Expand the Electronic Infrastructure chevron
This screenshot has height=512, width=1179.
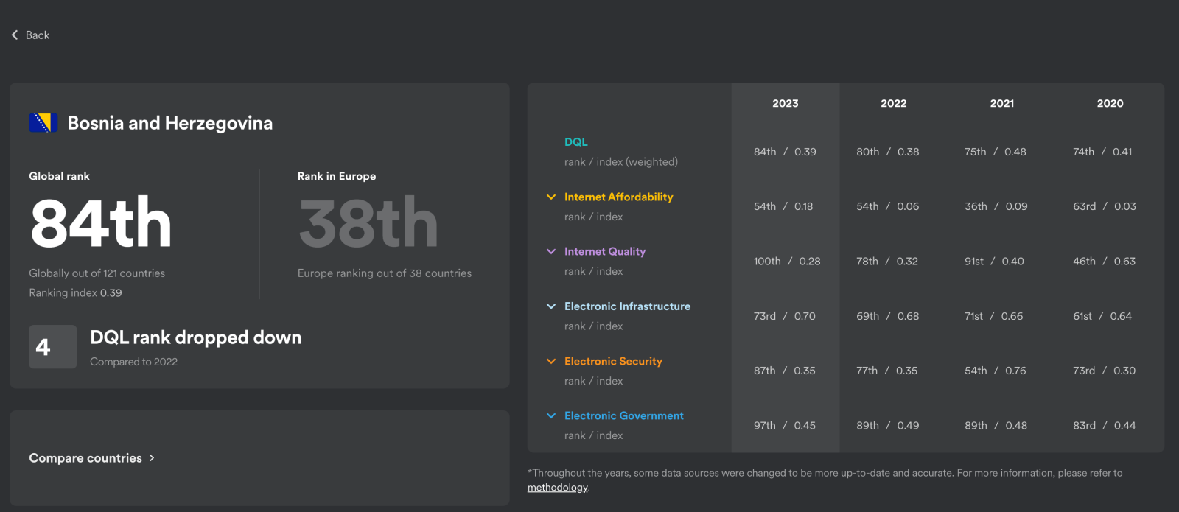[x=551, y=306]
